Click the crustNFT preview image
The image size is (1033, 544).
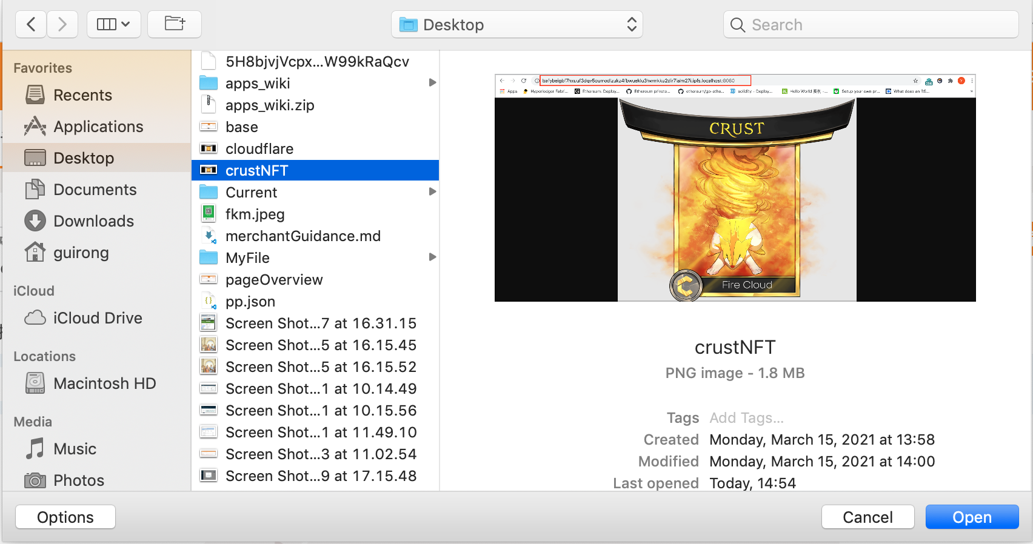point(735,188)
